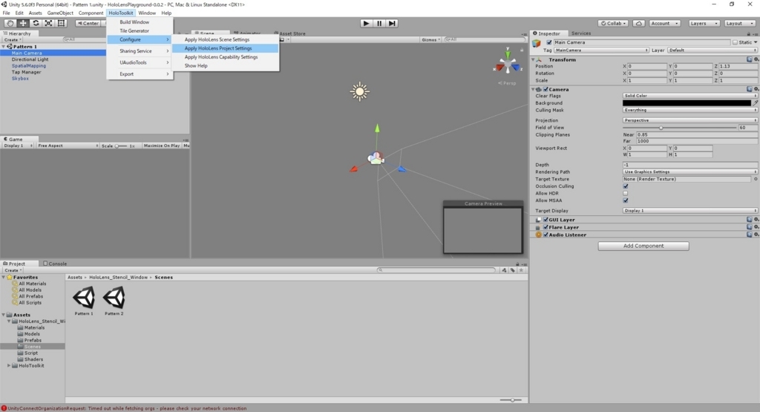Screen dimensions: 760x412
Task: Open Projection dropdown
Action: 689,120
